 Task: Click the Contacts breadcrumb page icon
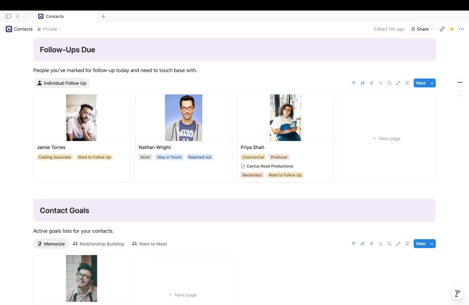[9, 29]
